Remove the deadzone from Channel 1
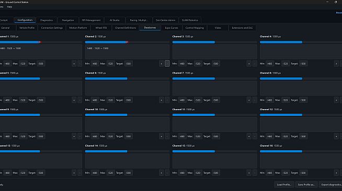This screenshot has height=191, width=342. 80,64
